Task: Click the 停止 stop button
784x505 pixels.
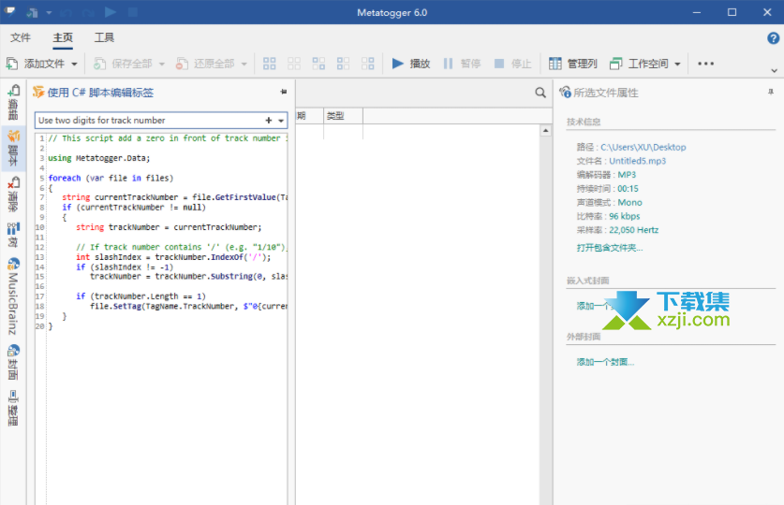Action: [x=512, y=64]
